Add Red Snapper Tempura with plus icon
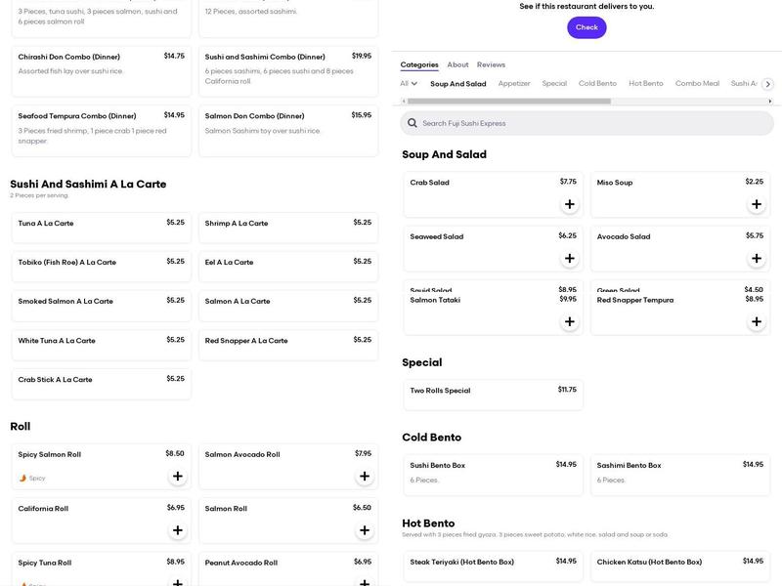 coord(756,321)
